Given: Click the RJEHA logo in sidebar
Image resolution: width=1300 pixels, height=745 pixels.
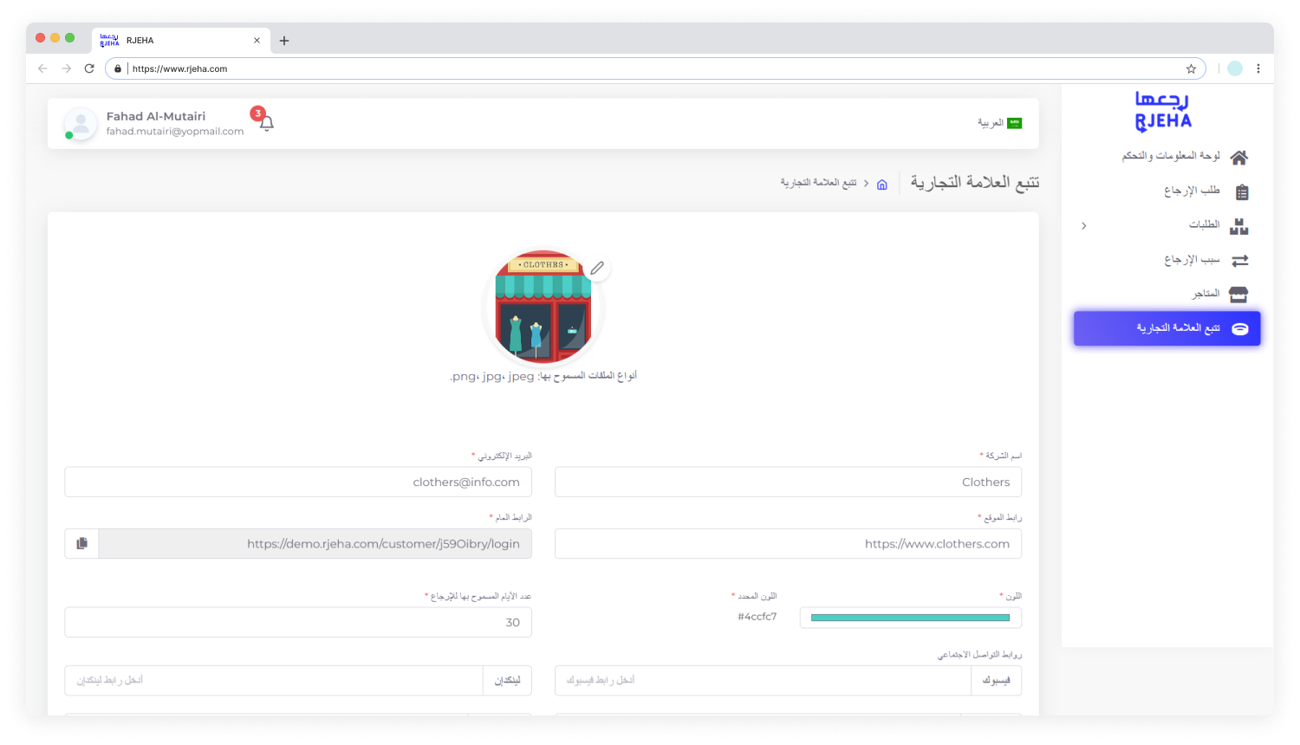Looking at the screenshot, I should point(1163,112).
